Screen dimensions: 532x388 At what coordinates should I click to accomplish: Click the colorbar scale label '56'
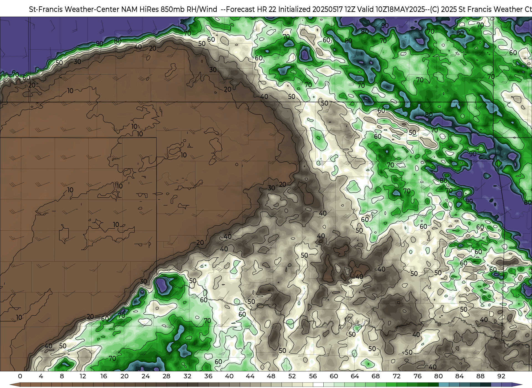pos(313,376)
